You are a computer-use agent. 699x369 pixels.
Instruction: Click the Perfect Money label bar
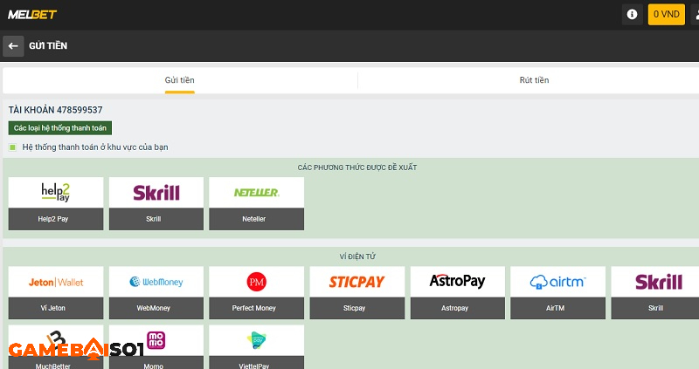pyautogui.click(x=256, y=308)
